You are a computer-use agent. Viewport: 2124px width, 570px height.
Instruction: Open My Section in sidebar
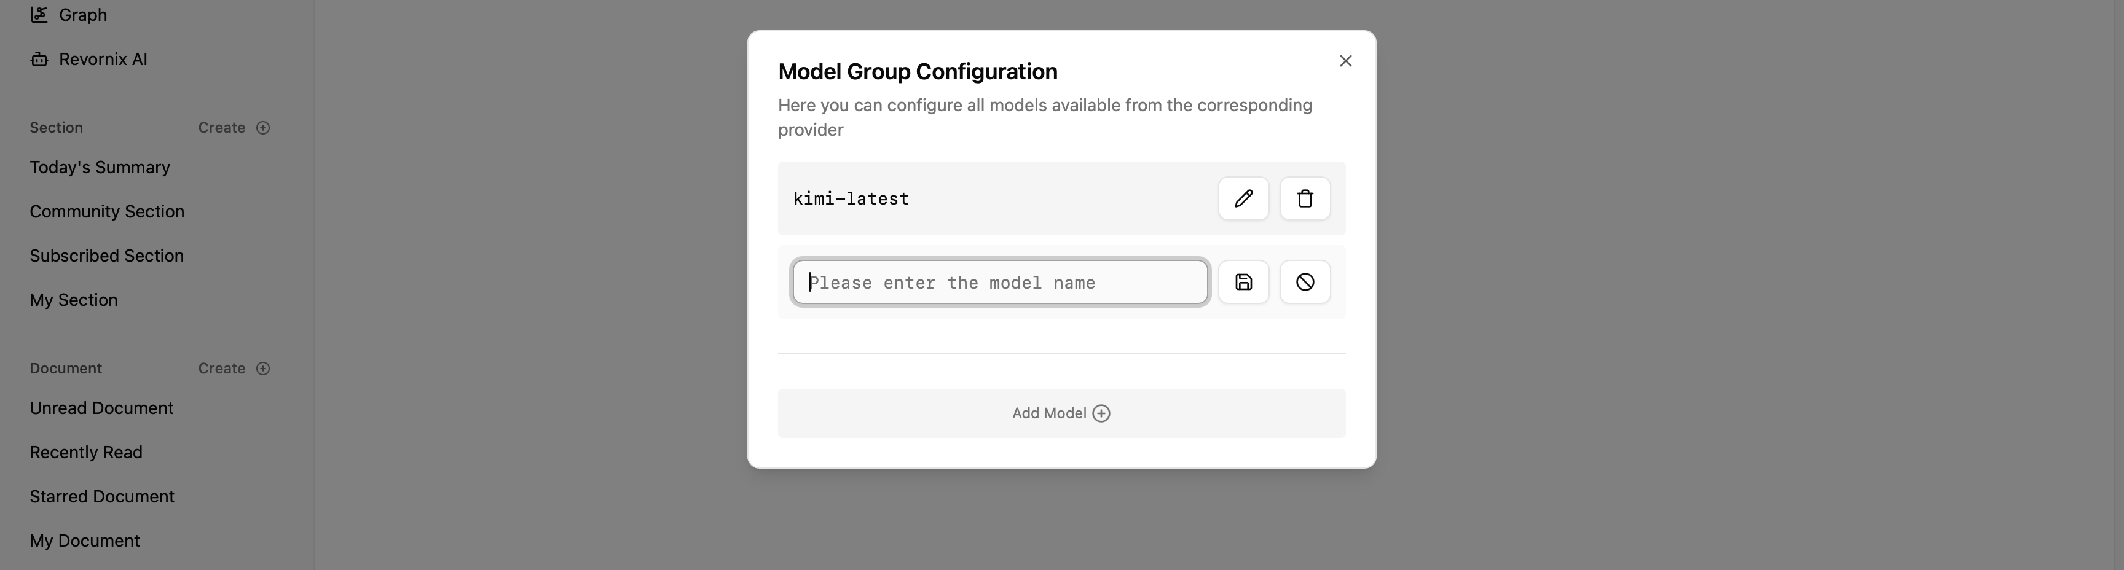click(73, 300)
